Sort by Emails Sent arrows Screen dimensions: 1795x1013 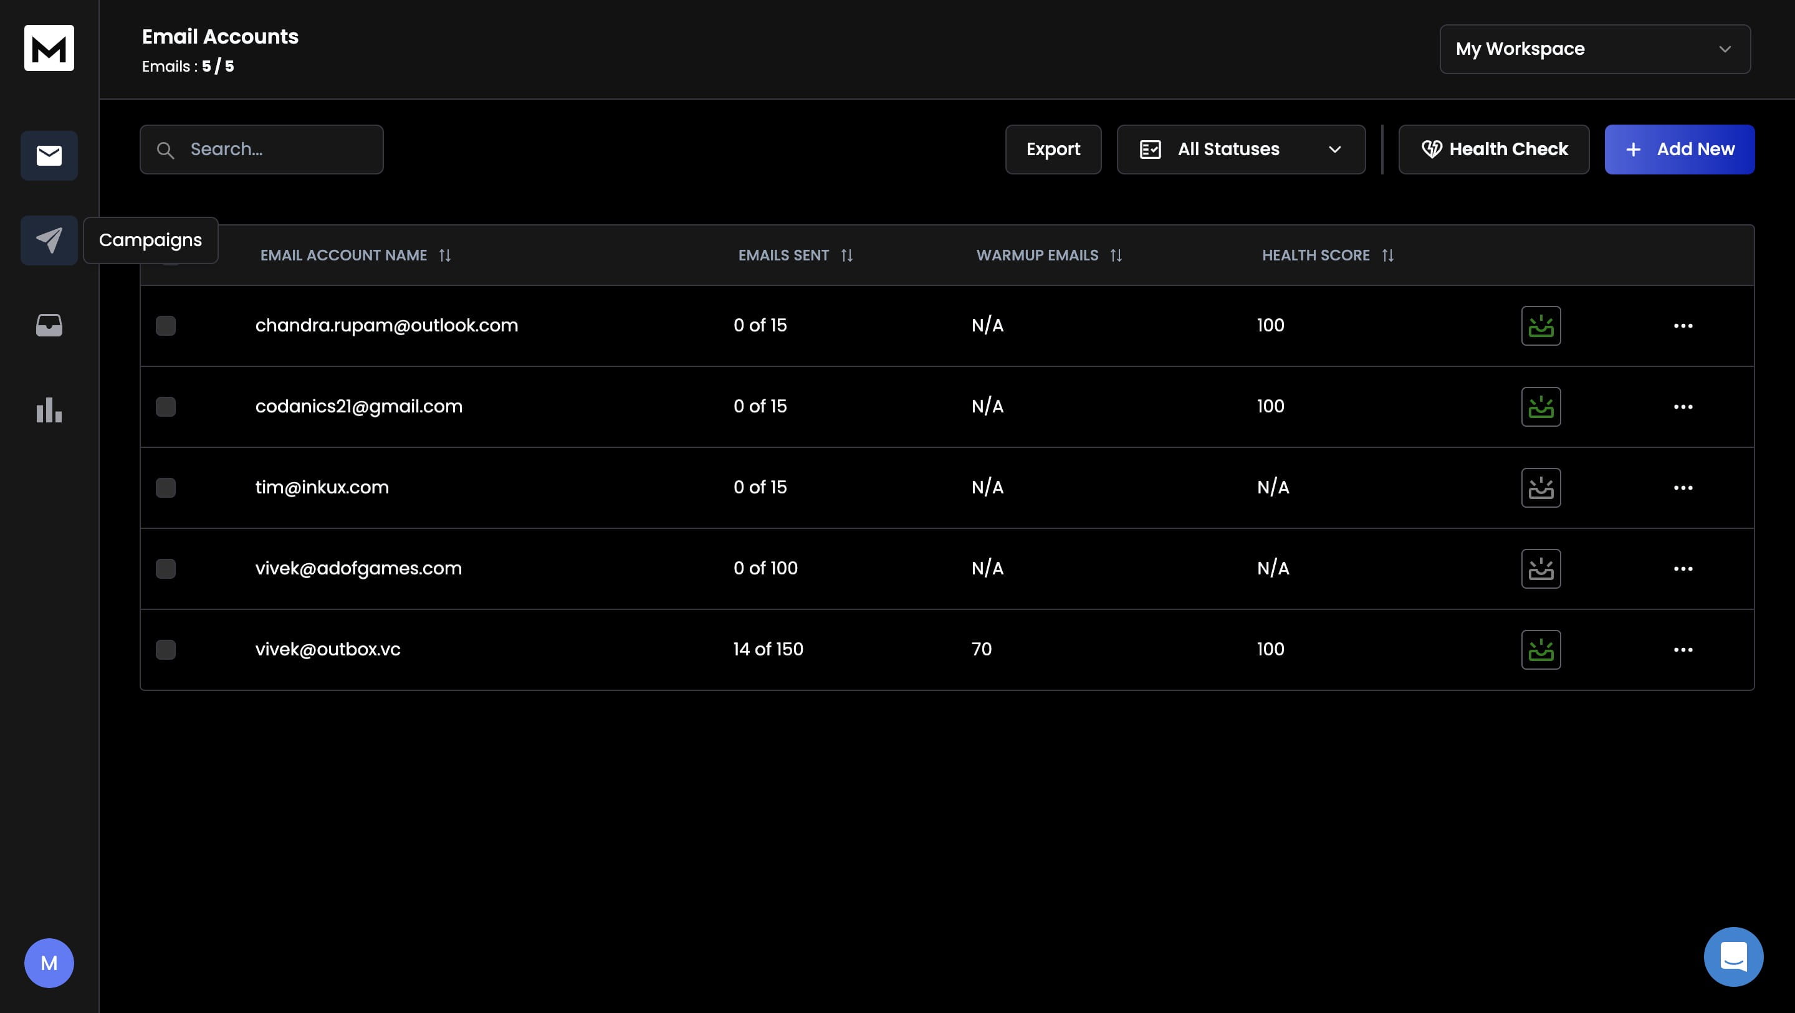click(x=846, y=255)
